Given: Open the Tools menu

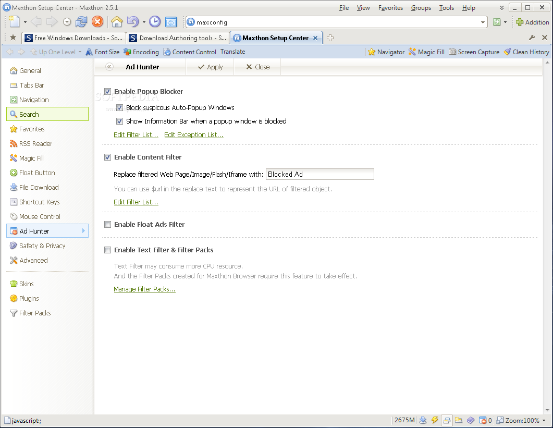Looking at the screenshot, I should pos(447,8).
